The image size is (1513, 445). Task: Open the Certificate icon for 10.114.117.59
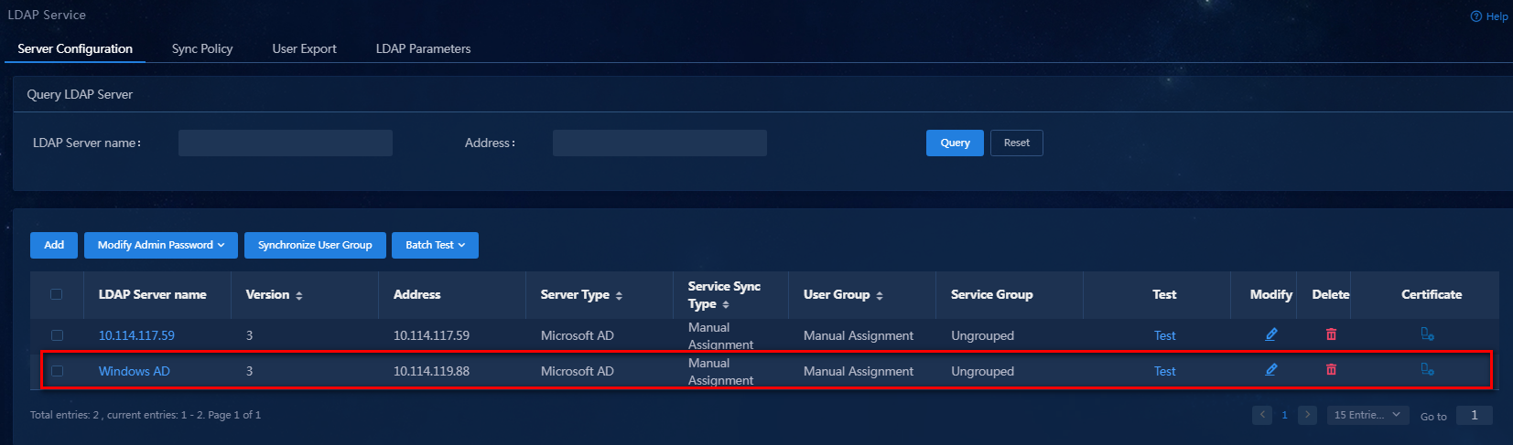pyautogui.click(x=1427, y=334)
